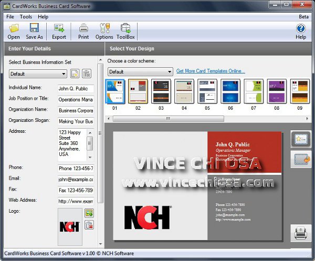Open the Tools menu

point(26,17)
